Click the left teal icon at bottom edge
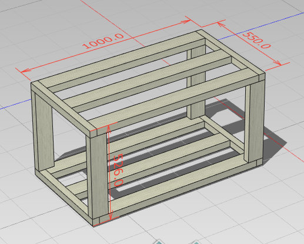304x244 pixels. [159, 242]
